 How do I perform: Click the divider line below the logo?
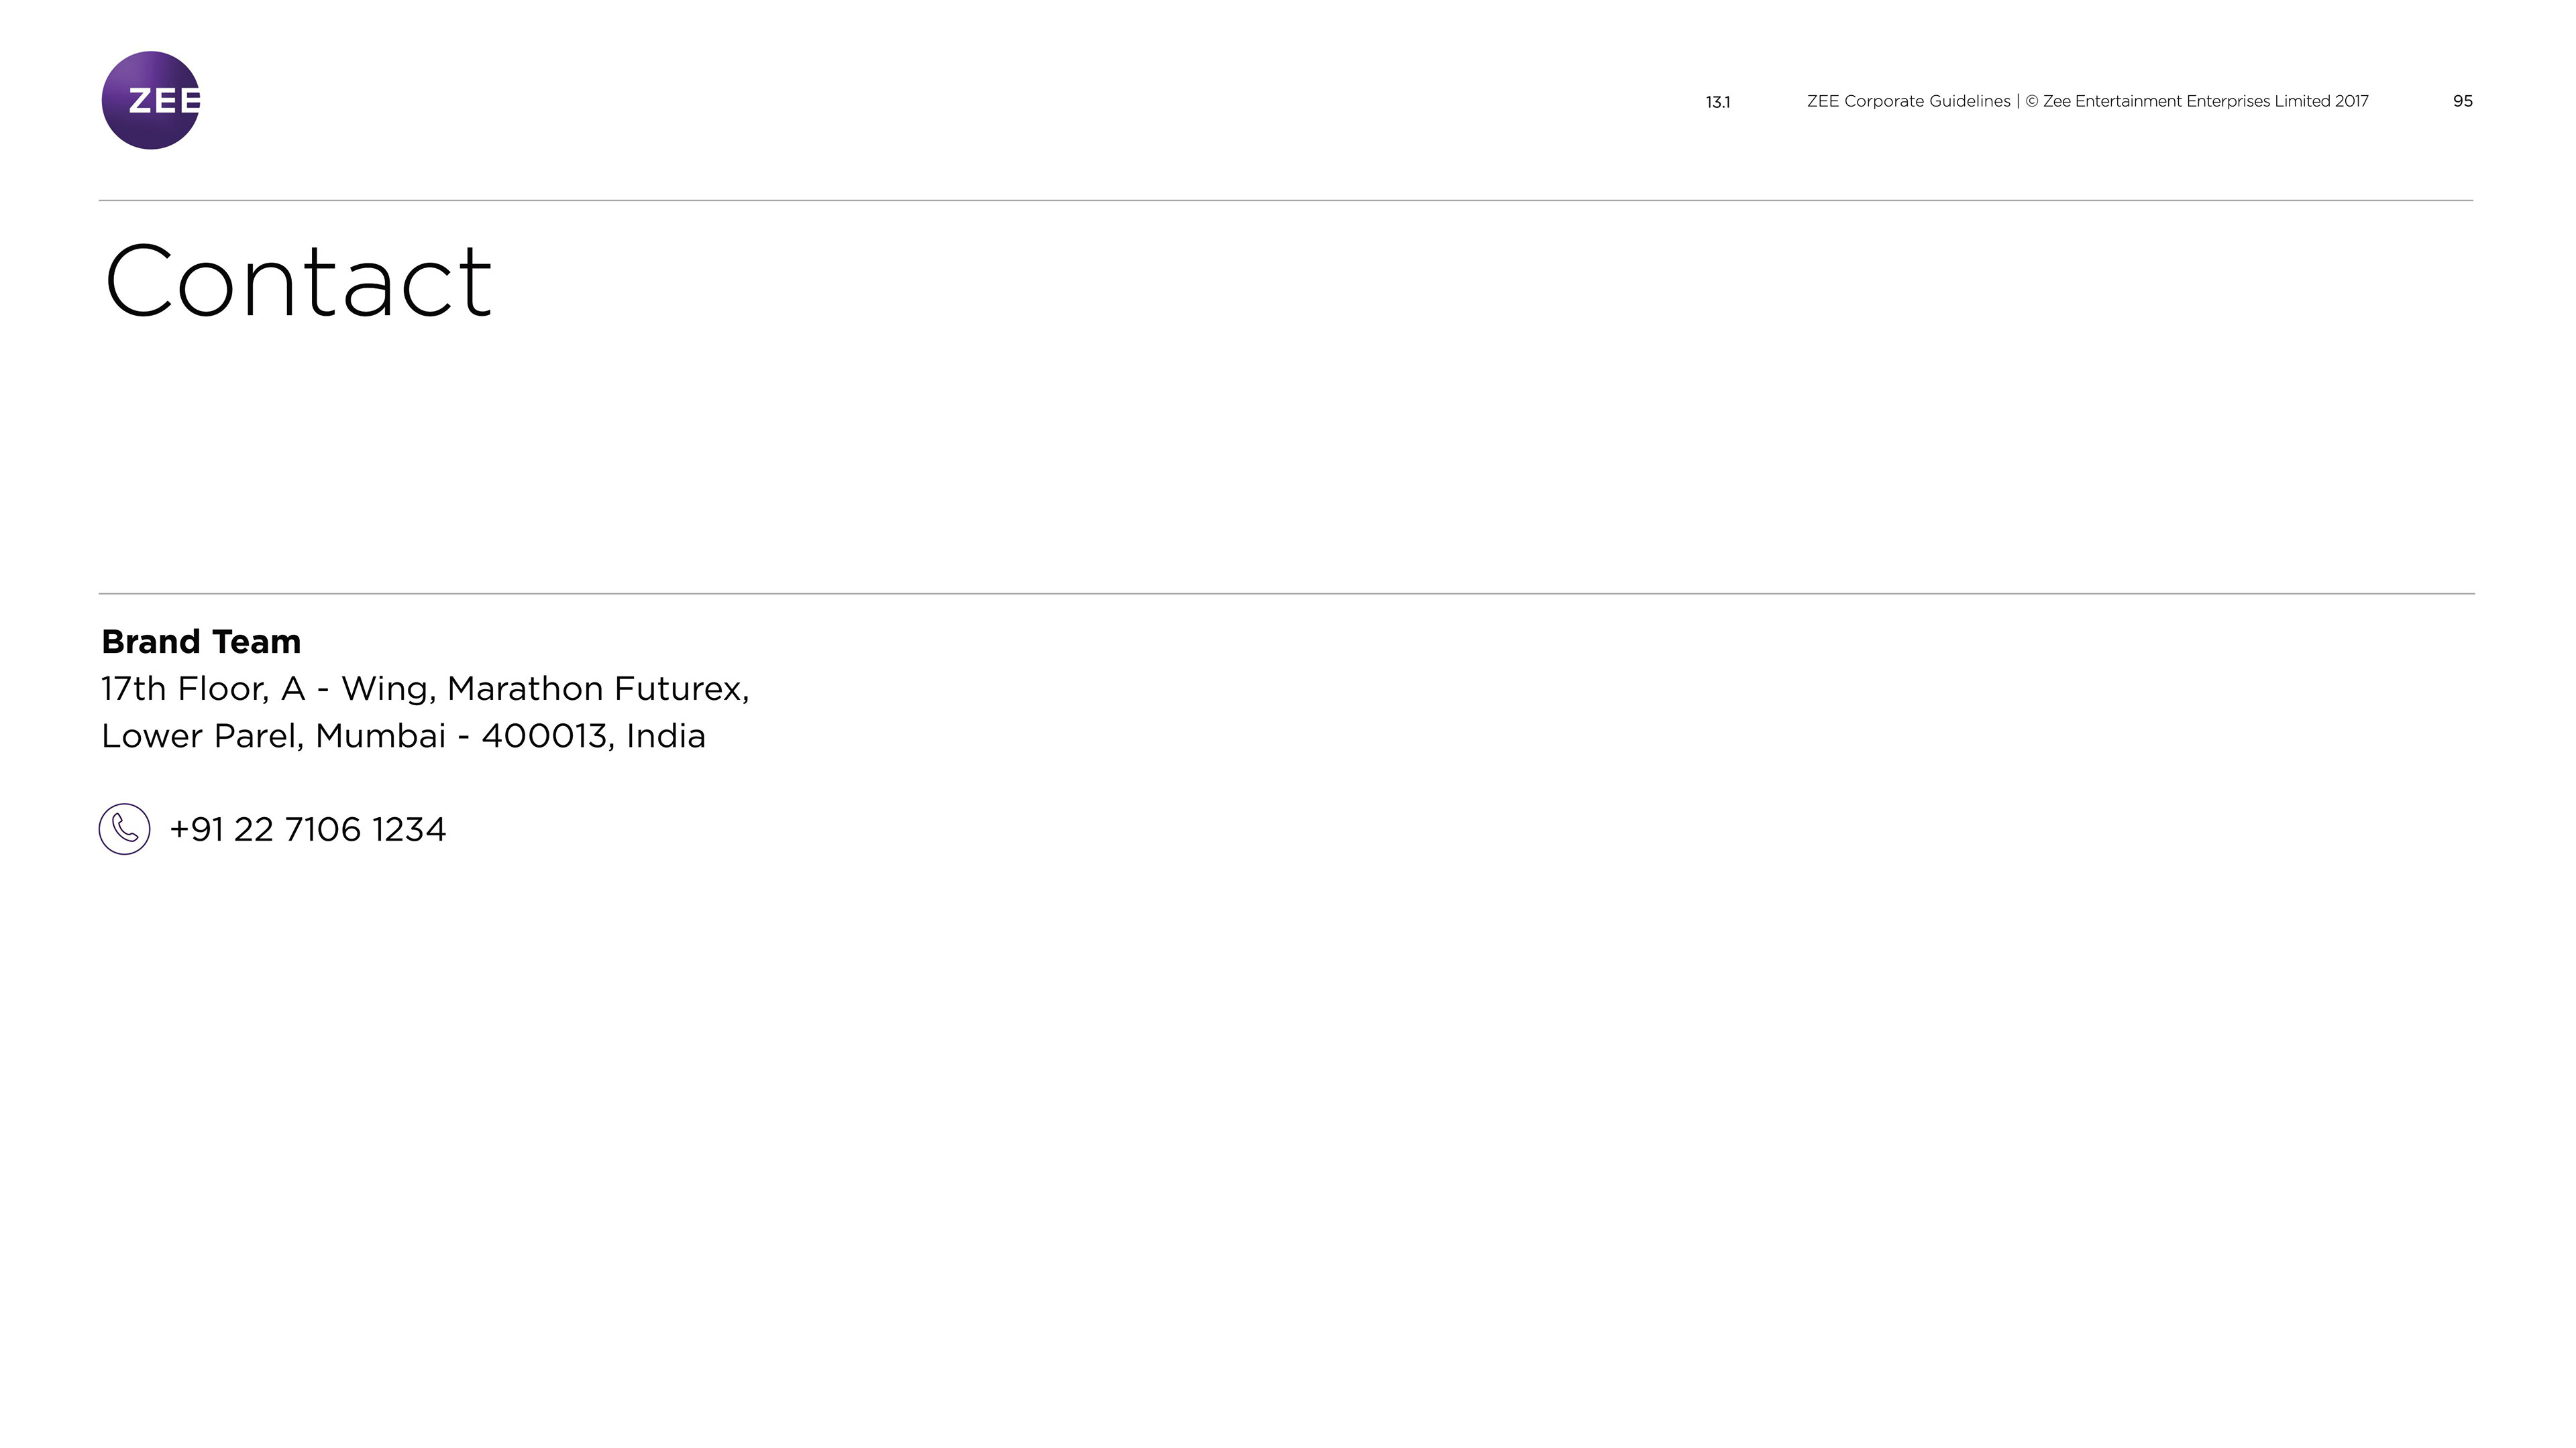click(1286, 201)
